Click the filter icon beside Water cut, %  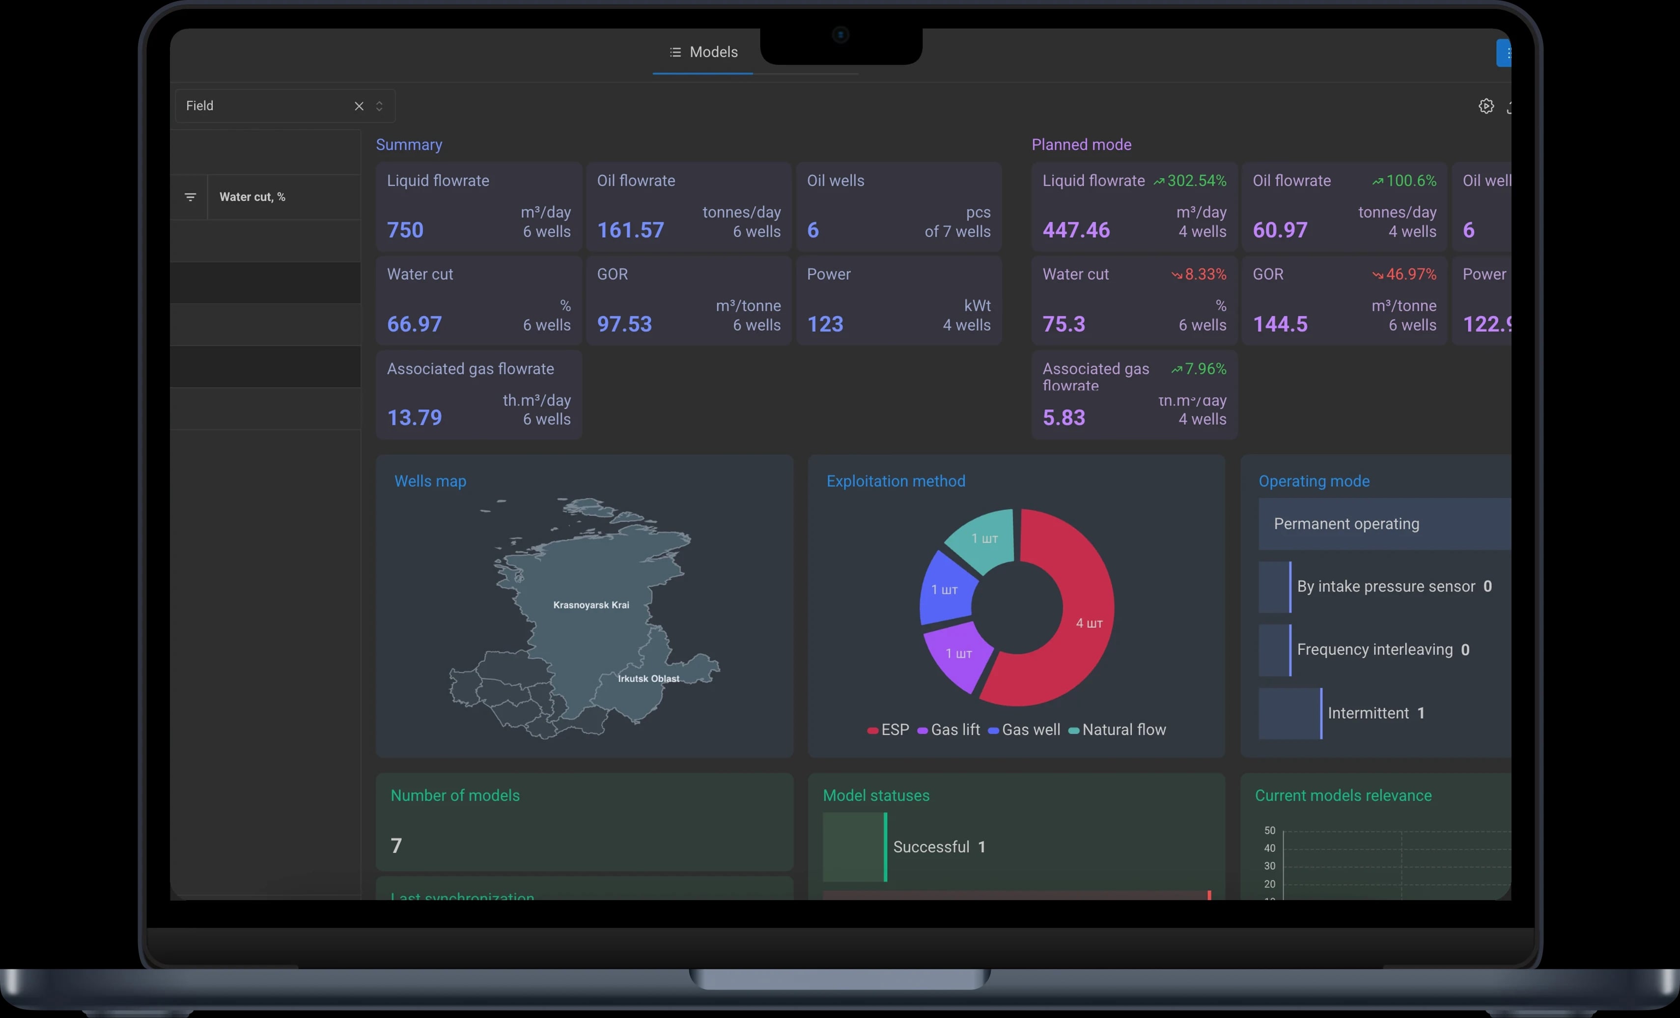190,197
